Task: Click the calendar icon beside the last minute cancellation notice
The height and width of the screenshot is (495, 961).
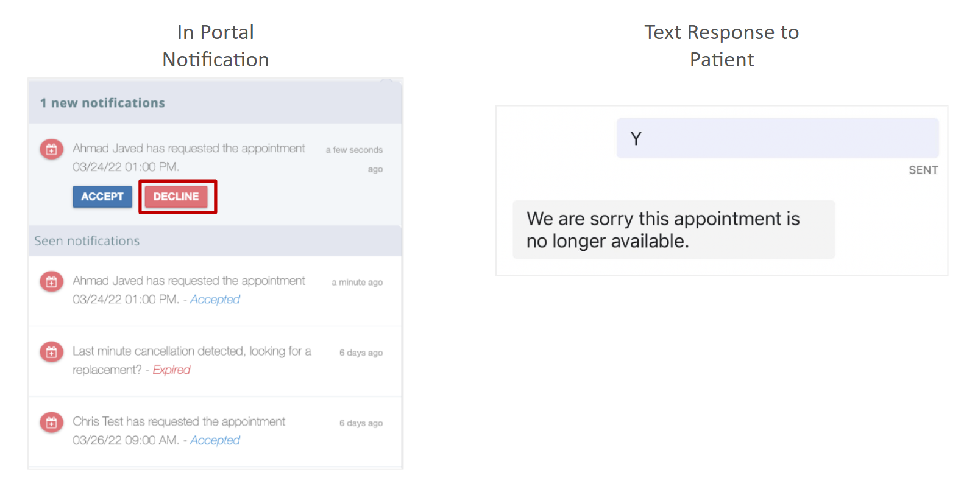Action: tap(51, 352)
